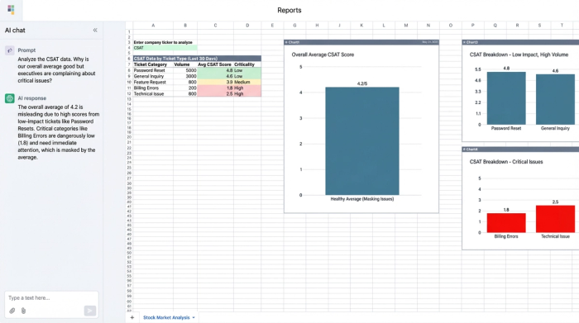579x323 pixels.
Task: Select the 'General Inquiry' category cell
Action: pos(153,76)
